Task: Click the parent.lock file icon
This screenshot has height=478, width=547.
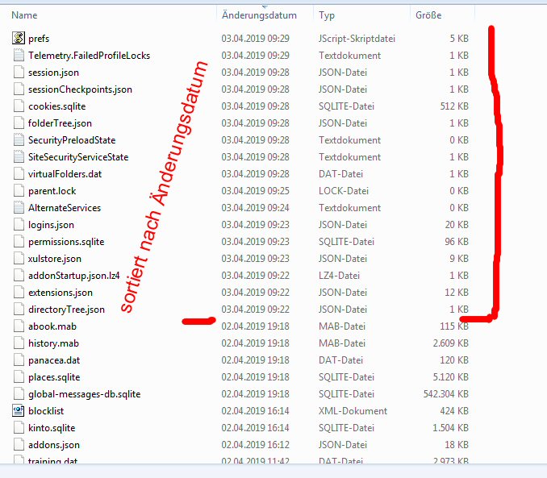Action: [19, 190]
